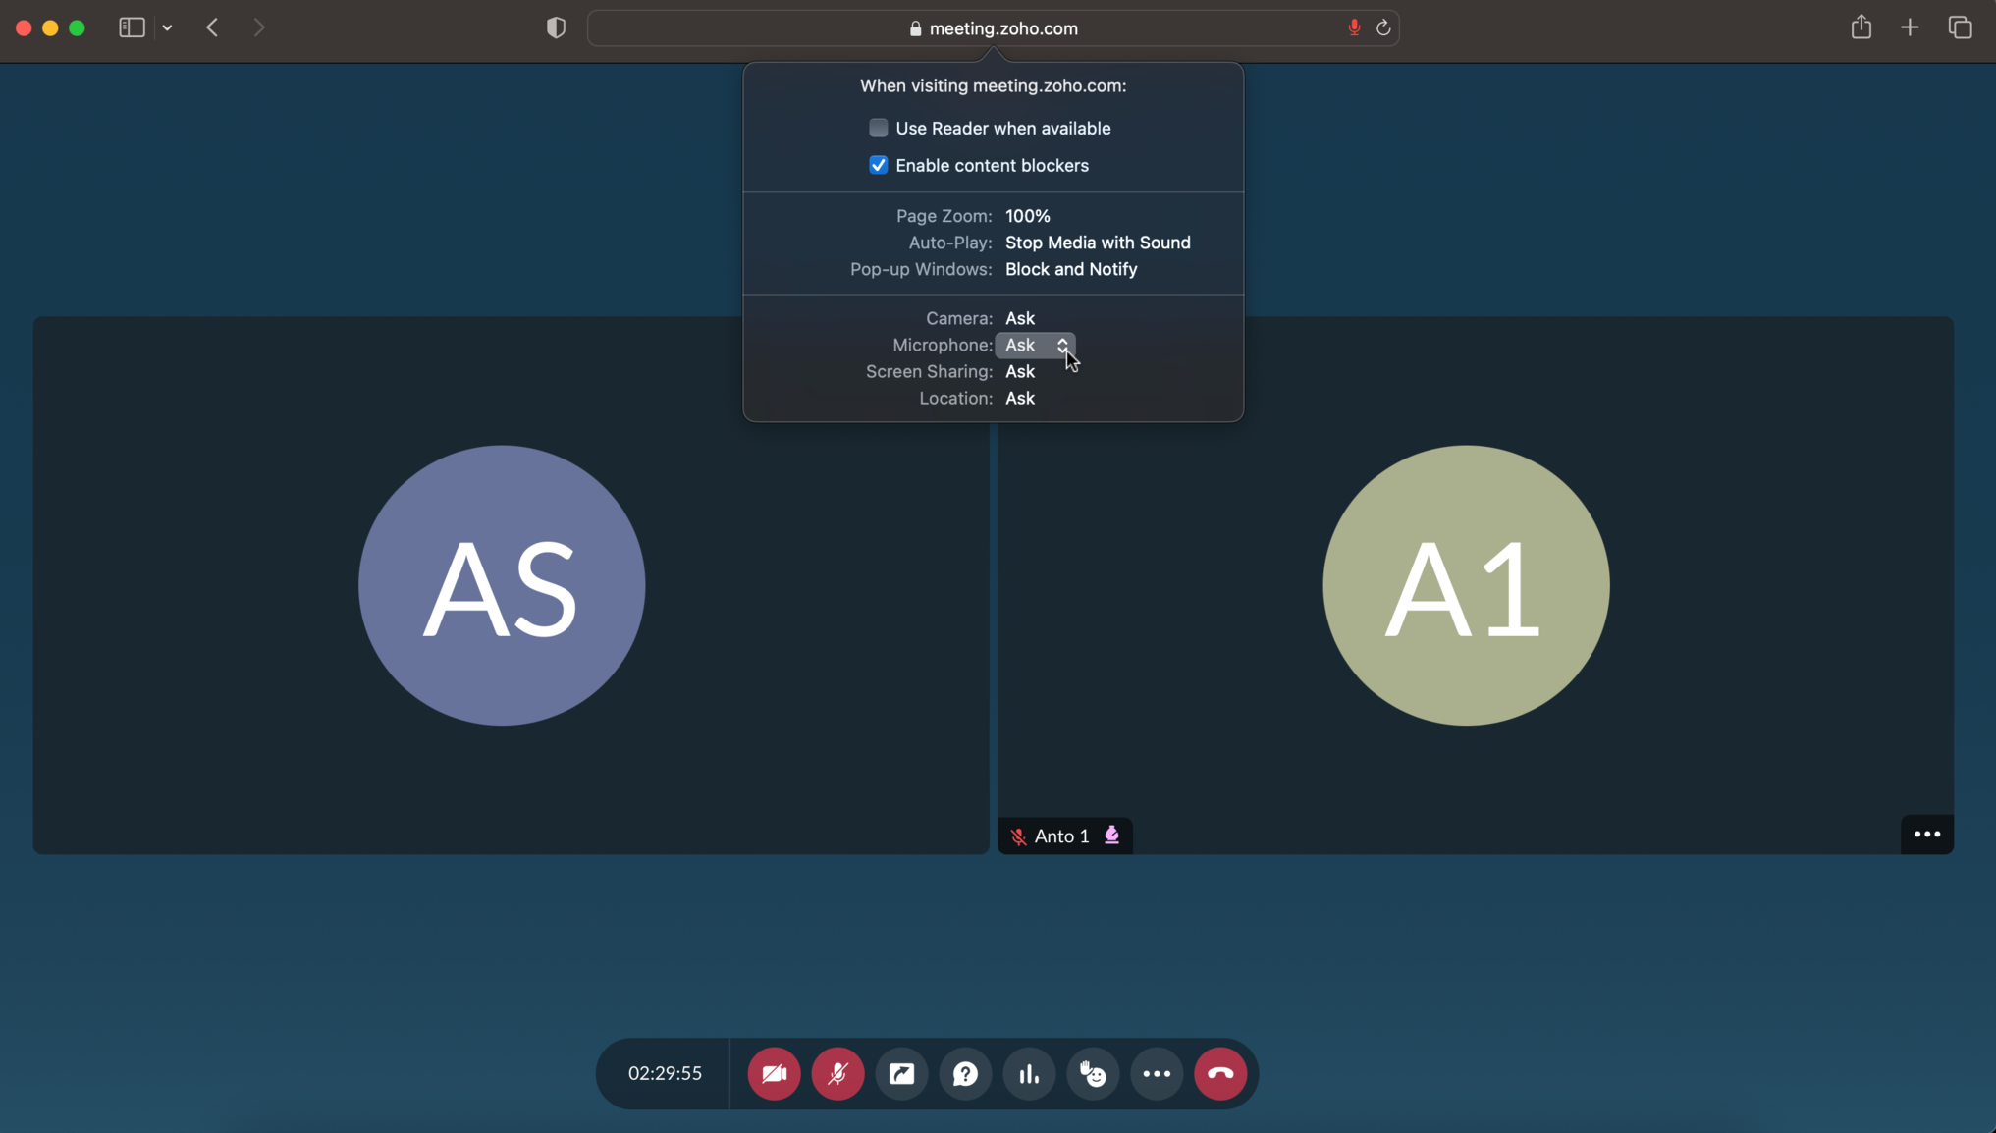The height and width of the screenshot is (1133, 1996).
Task: Unmute microphone in meeting toolbar
Action: pos(837,1073)
